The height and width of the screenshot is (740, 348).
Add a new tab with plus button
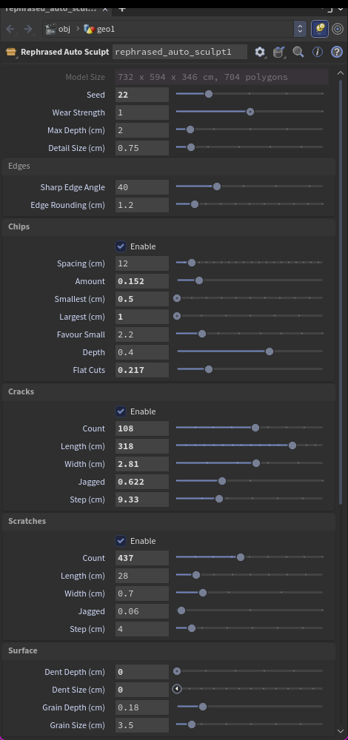click(x=122, y=8)
